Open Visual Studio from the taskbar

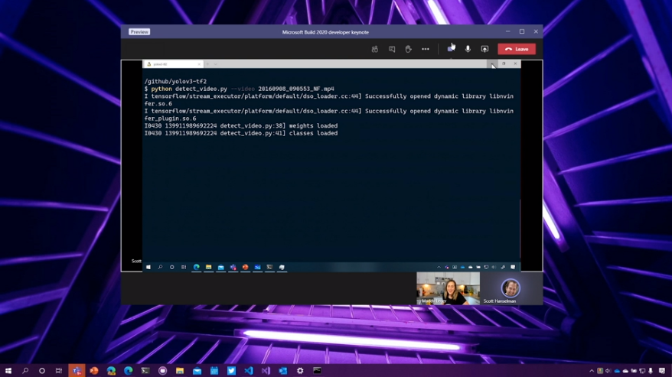266,371
